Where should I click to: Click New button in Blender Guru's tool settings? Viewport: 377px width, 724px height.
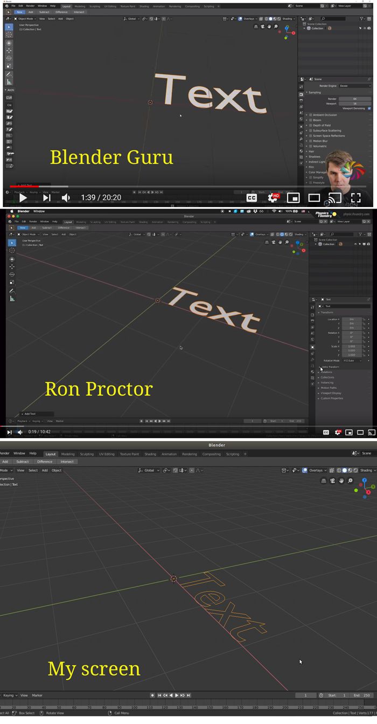[x=19, y=12]
